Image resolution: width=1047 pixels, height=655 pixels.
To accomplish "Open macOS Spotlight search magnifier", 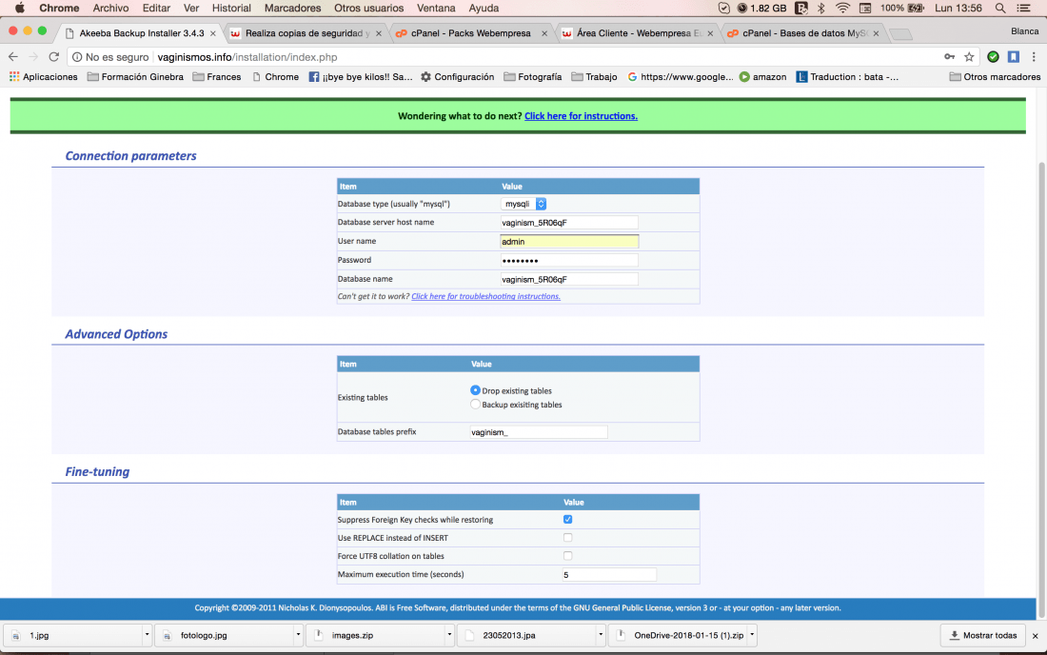I will (999, 8).
